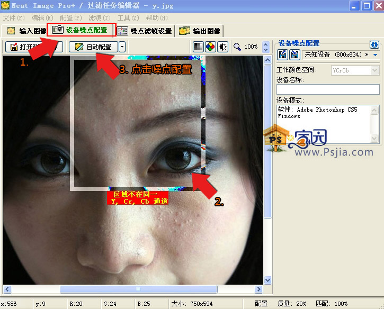Viewport: 384px width, 309px height.
Task: Click the Neat Image title bar icon
Action: click(x=6, y=6)
